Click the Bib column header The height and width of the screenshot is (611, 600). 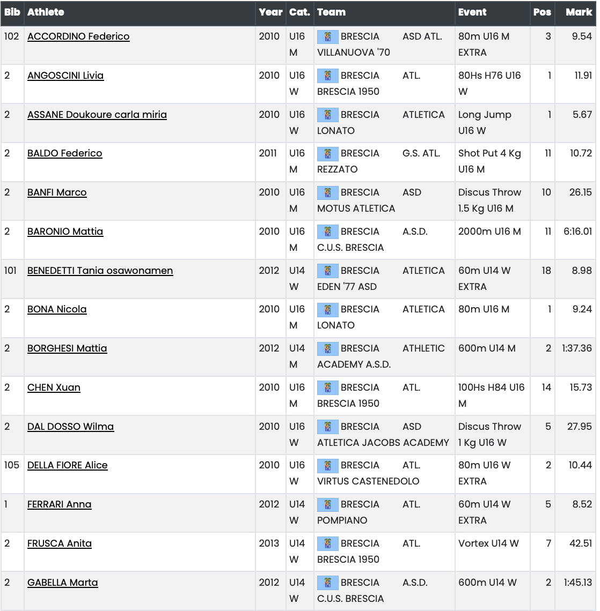pyautogui.click(x=12, y=12)
